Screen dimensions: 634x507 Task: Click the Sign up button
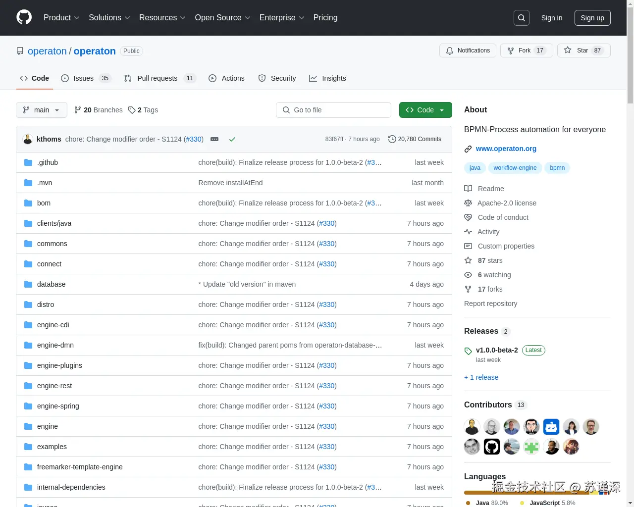[592, 18]
